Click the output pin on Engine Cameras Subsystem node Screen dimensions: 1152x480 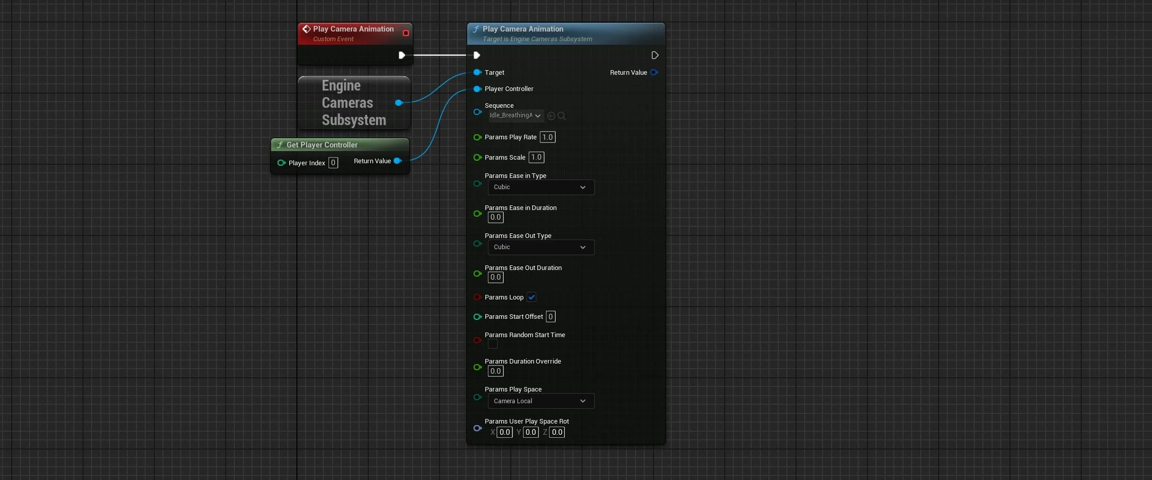pyautogui.click(x=399, y=103)
